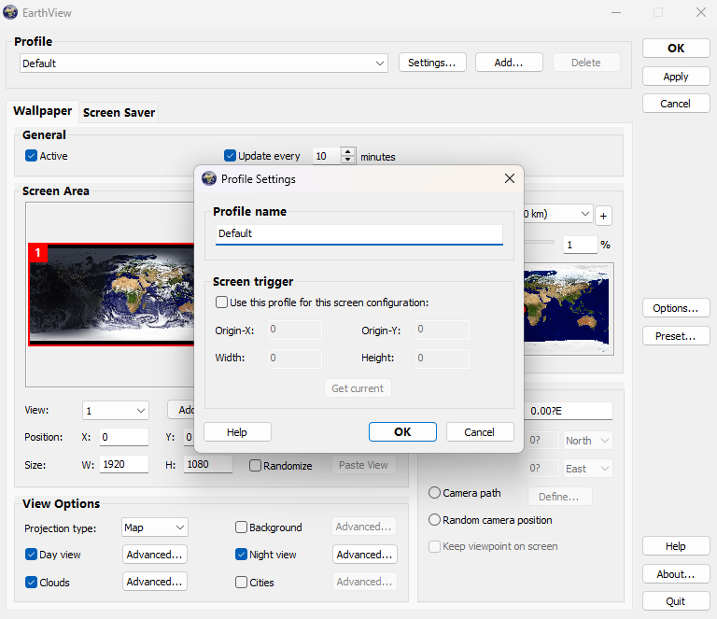Screen dimensions: 717x619
Task: Switch to the Screen Saver tab
Action: coord(119,112)
